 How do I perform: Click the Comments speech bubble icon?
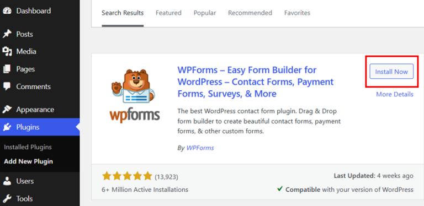point(7,86)
